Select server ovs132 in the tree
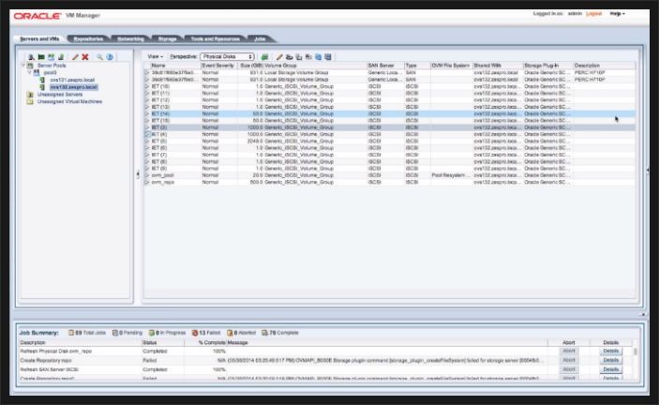This screenshot has width=659, height=405. (x=73, y=87)
